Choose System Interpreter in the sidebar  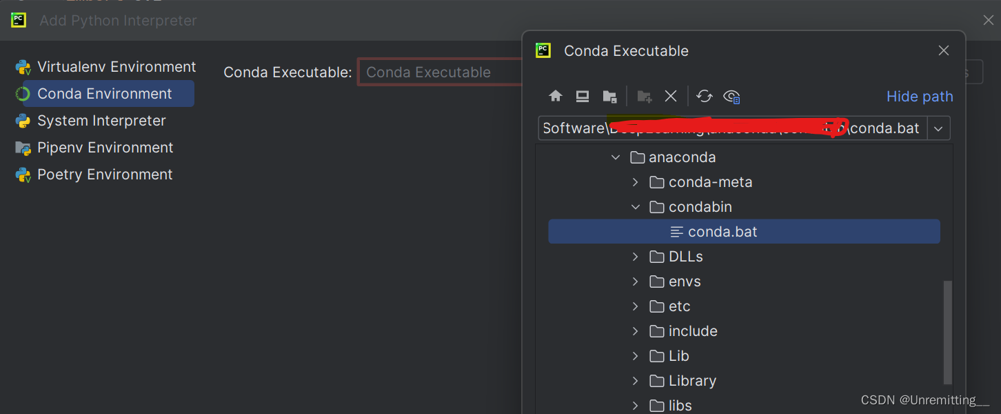pyautogui.click(x=90, y=121)
